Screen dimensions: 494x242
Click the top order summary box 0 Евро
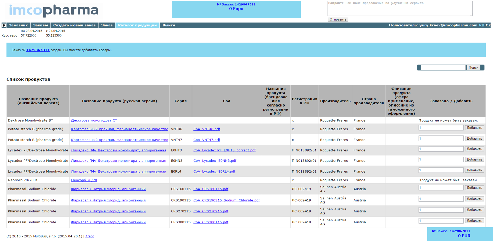point(236,9)
